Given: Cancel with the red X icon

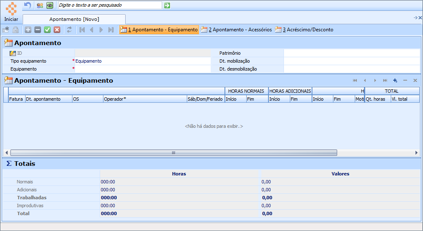Looking at the screenshot, I should click(x=57, y=30).
